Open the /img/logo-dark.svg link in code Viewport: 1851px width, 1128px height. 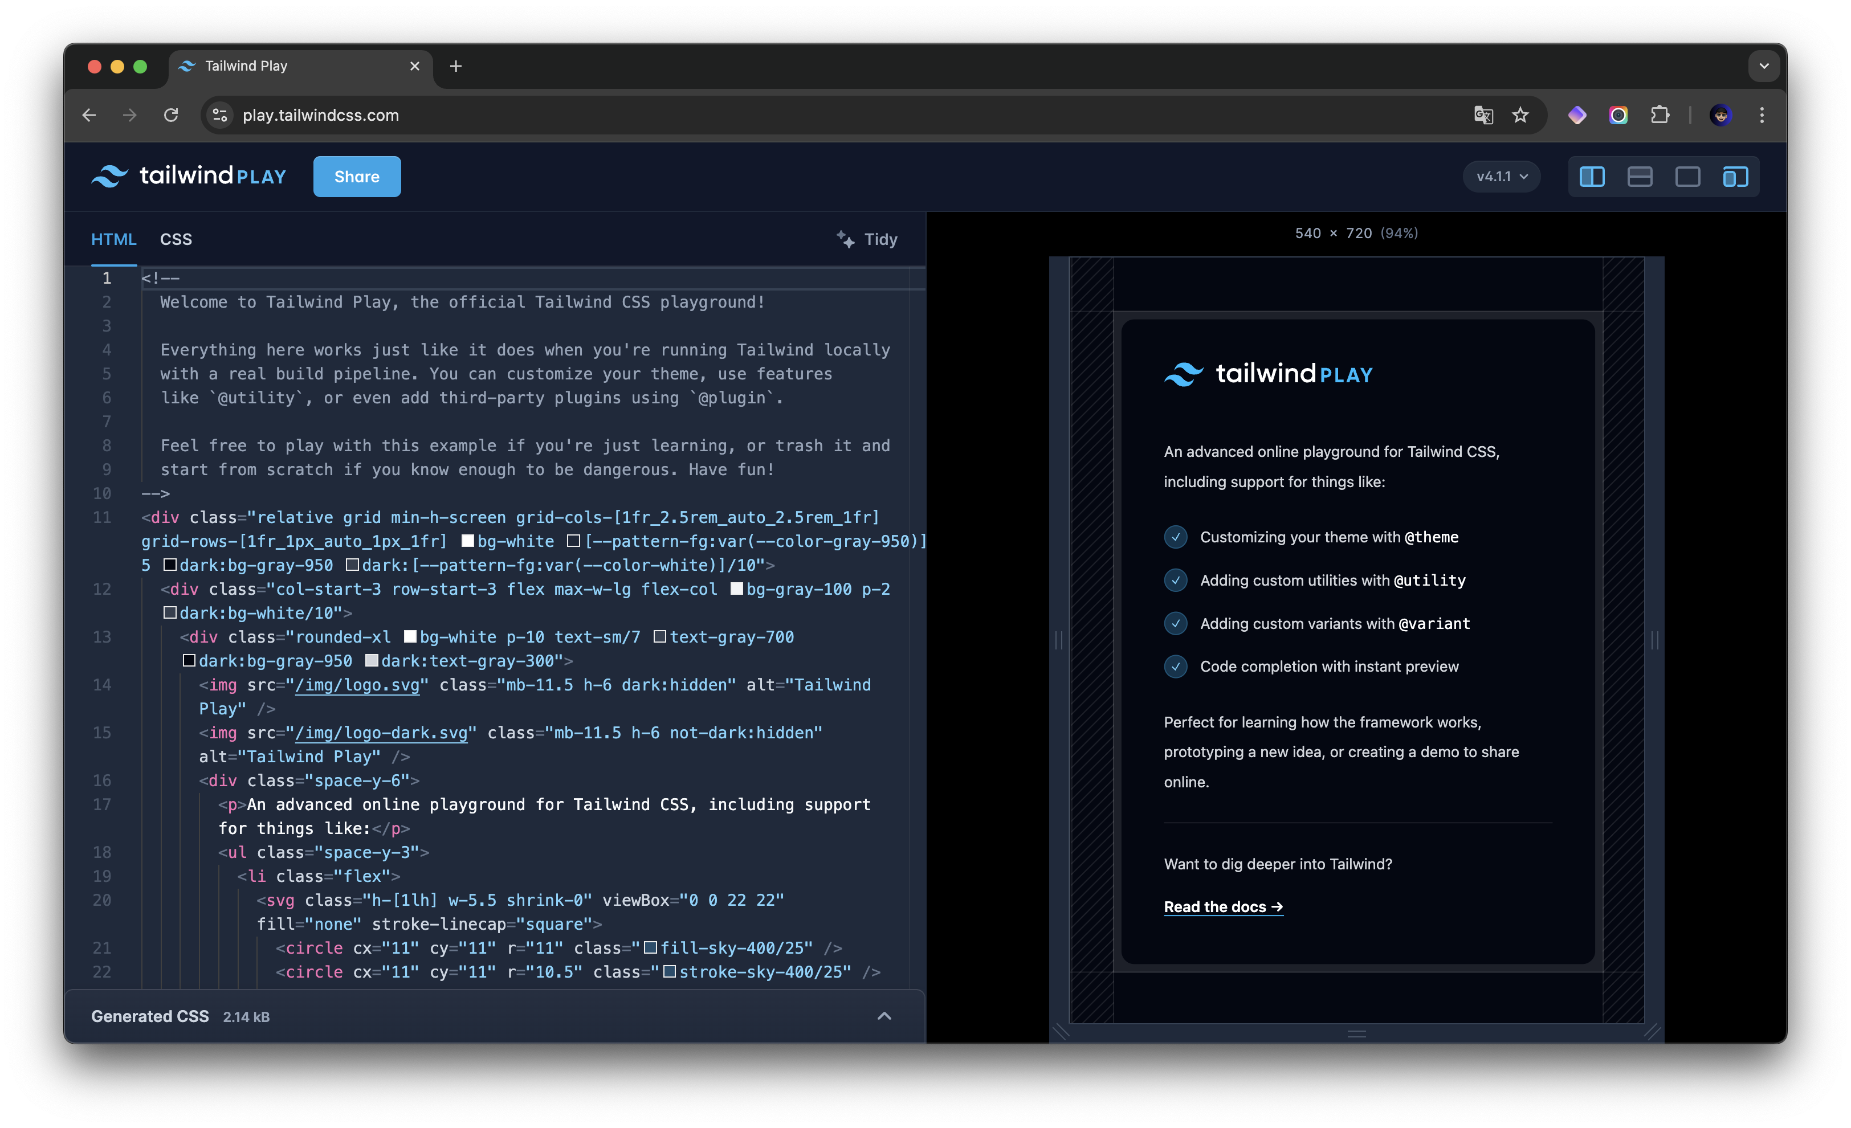coord(381,733)
